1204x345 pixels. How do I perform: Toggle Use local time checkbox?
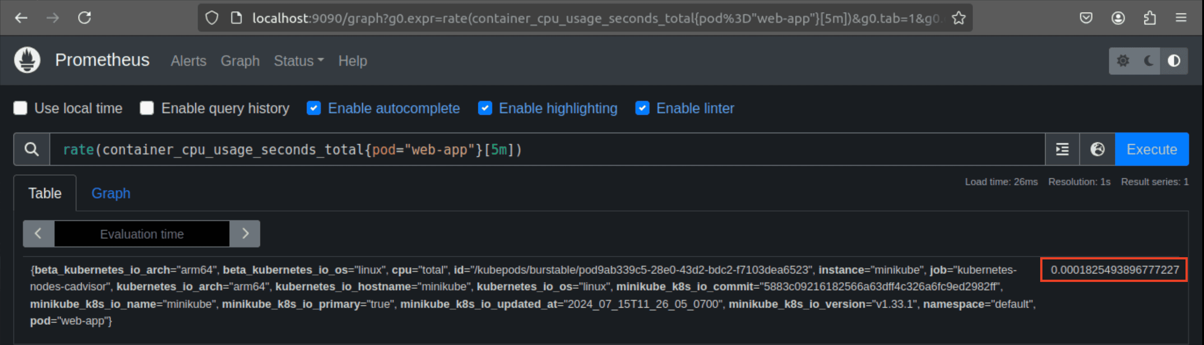coord(20,108)
